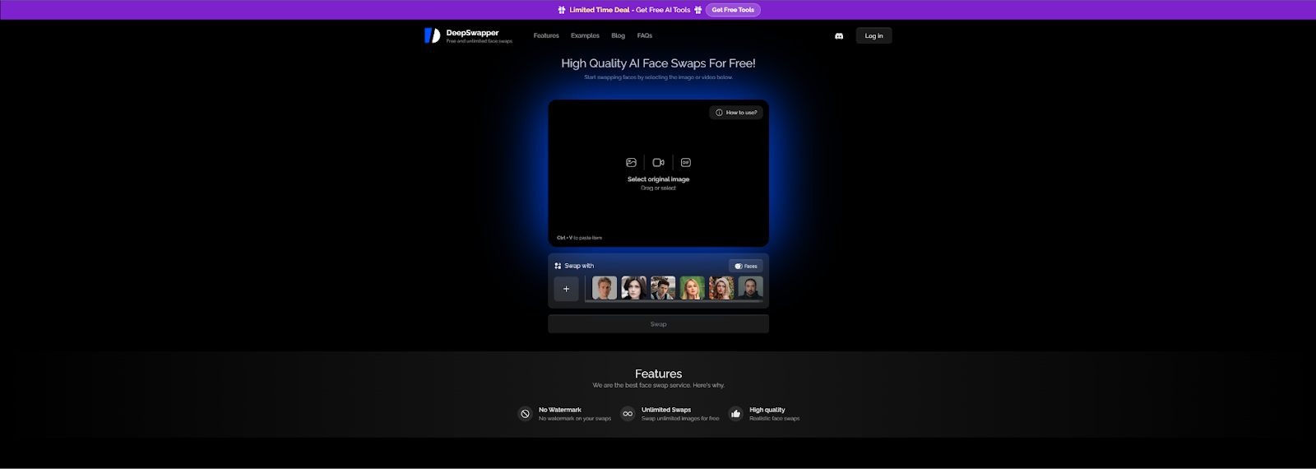This screenshot has width=1316, height=469.
Task: Click the Swap with faces icon
Action: coord(558,266)
